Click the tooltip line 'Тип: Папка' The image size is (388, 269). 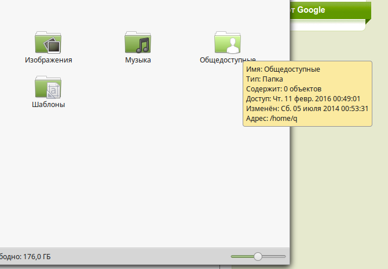265,79
